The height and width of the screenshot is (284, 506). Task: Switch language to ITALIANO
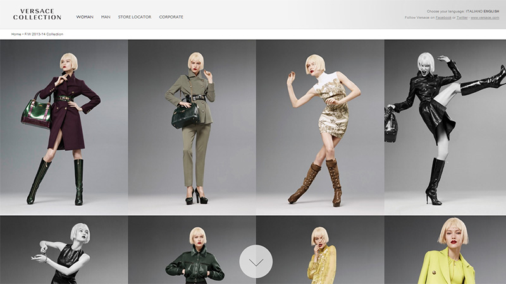474,11
